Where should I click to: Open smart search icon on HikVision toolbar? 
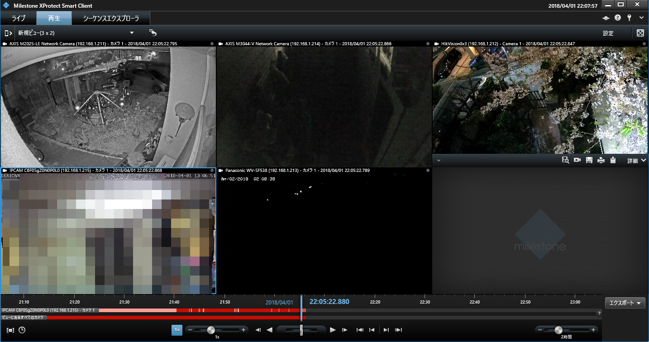point(565,160)
